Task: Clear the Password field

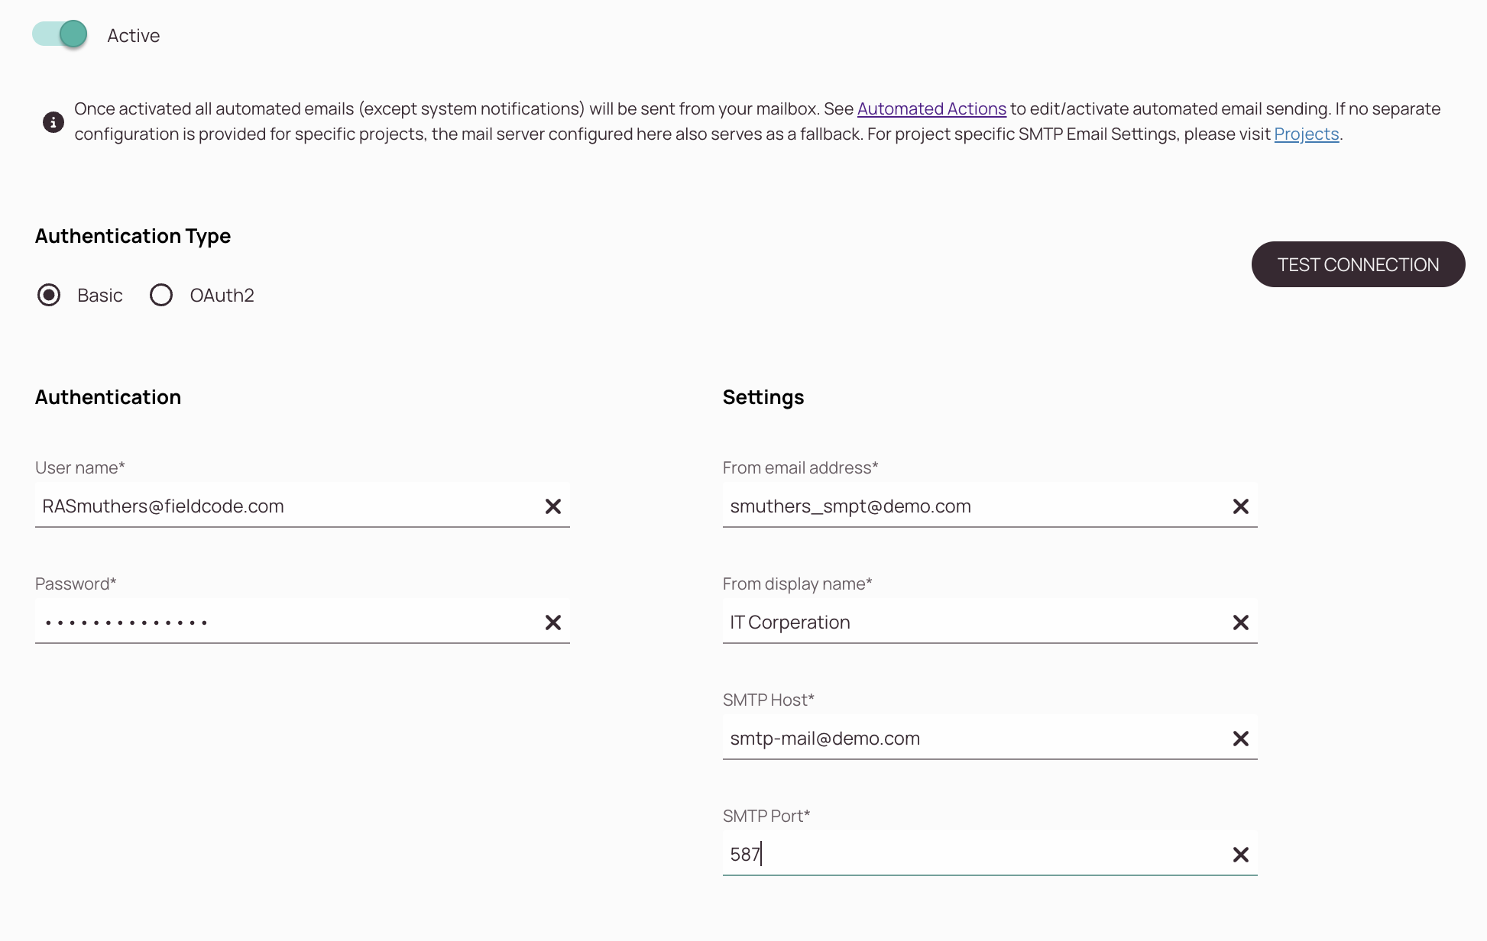Action: point(553,622)
